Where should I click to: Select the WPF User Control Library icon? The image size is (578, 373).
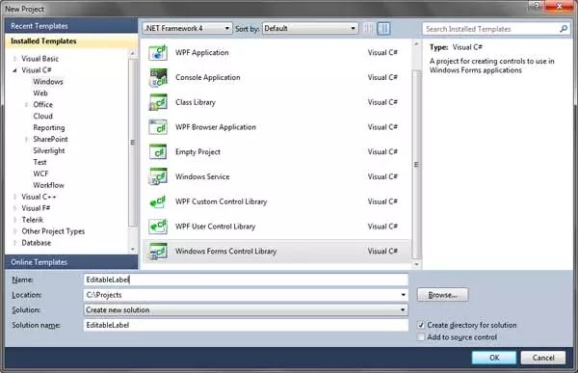[158, 226]
